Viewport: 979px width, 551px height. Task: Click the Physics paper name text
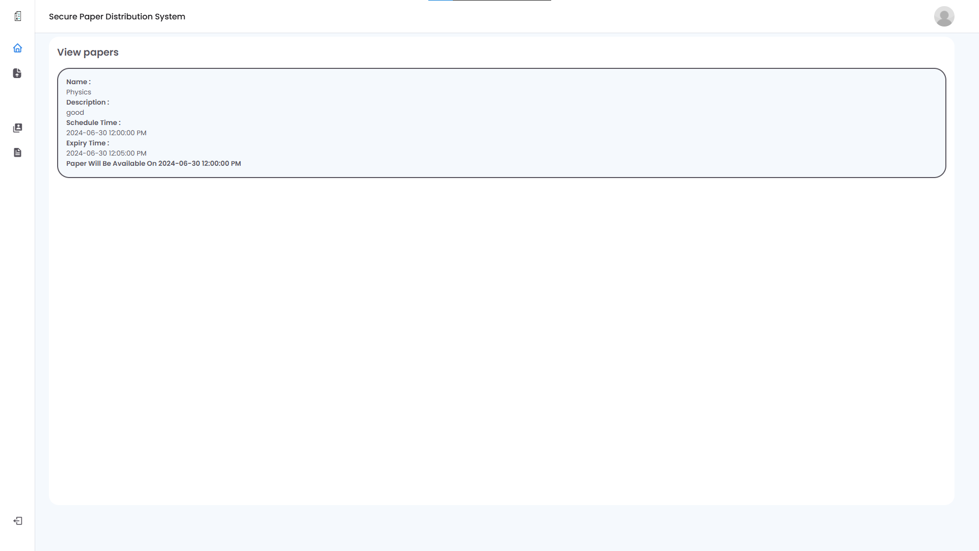point(79,92)
